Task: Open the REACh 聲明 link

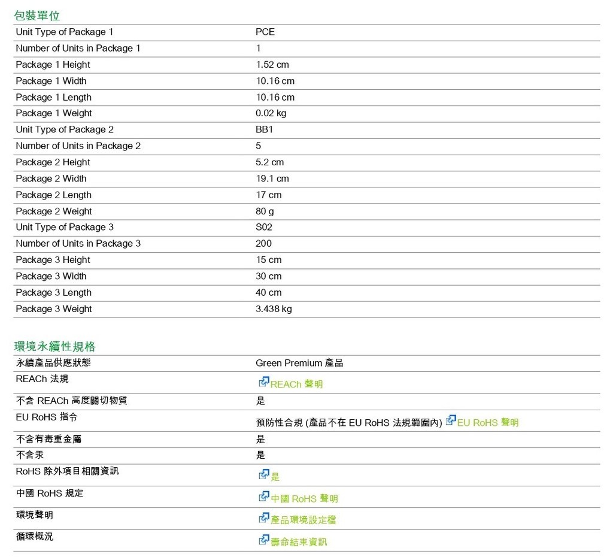Action: [x=296, y=385]
